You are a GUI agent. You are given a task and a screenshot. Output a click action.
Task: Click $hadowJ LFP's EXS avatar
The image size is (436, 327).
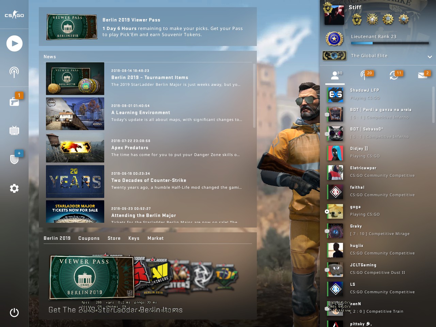click(x=336, y=95)
